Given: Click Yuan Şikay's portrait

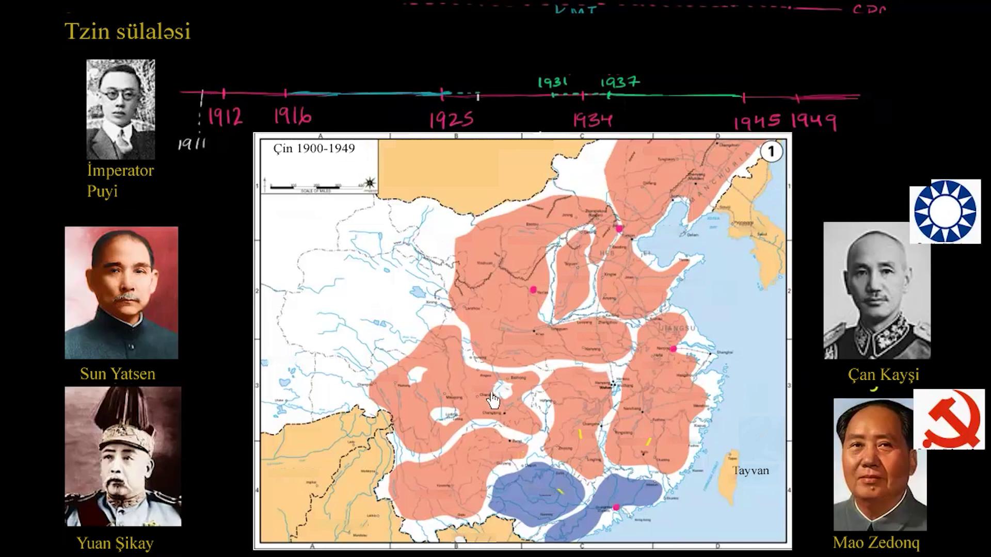Looking at the screenshot, I should [123, 456].
